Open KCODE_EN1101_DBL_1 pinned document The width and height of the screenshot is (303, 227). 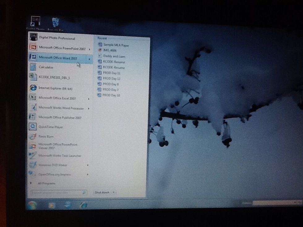tap(54, 77)
